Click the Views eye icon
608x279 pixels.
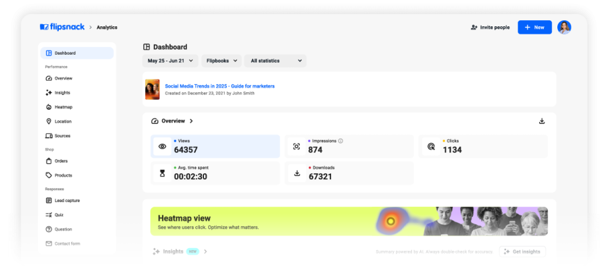(x=162, y=146)
